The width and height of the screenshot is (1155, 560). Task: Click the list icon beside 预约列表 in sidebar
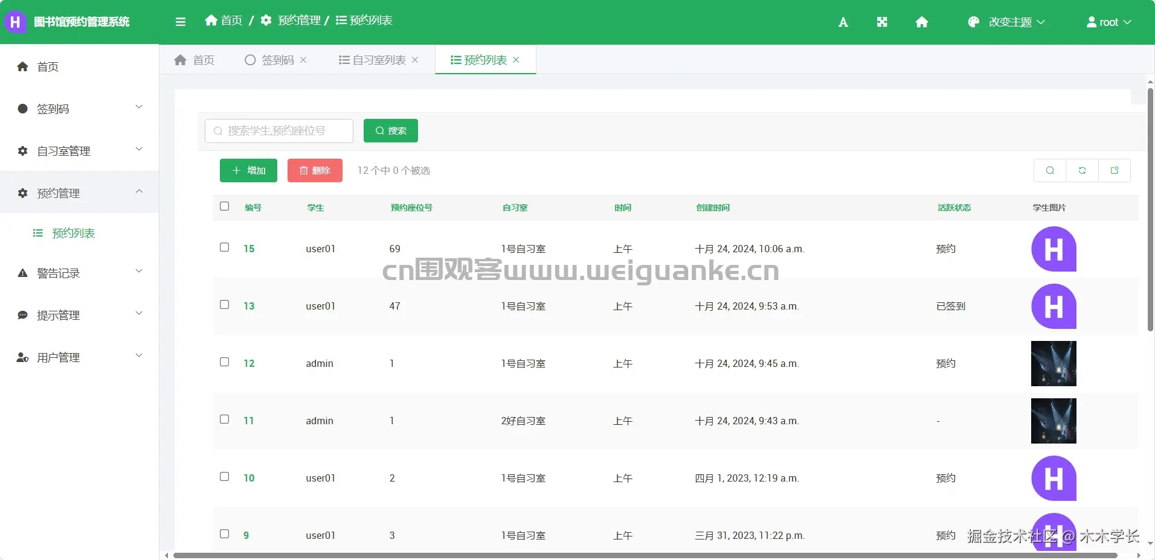(x=38, y=233)
